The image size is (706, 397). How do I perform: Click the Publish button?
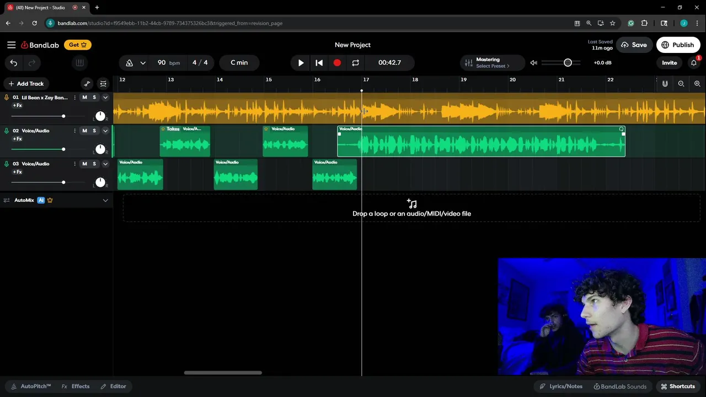[678, 45]
